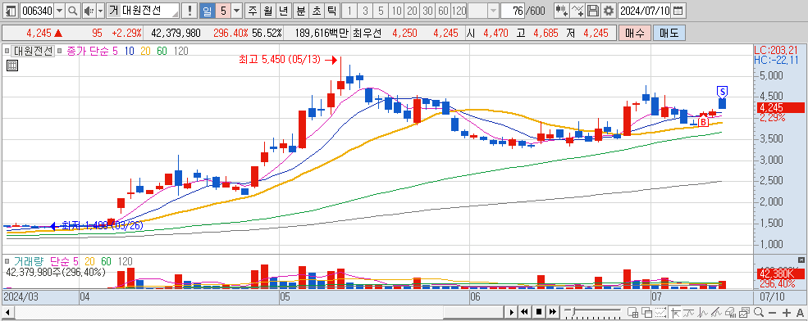Viewport: 808px width, 321px height.
Task: Click the fast-forward button on bottom bar
Action: (x=552, y=312)
